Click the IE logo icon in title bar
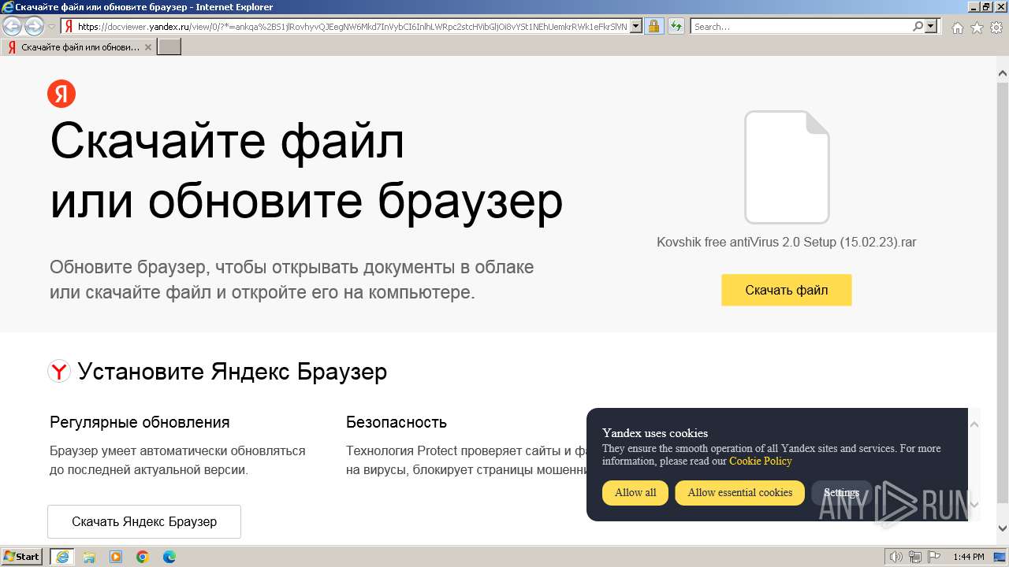 tap(7, 7)
